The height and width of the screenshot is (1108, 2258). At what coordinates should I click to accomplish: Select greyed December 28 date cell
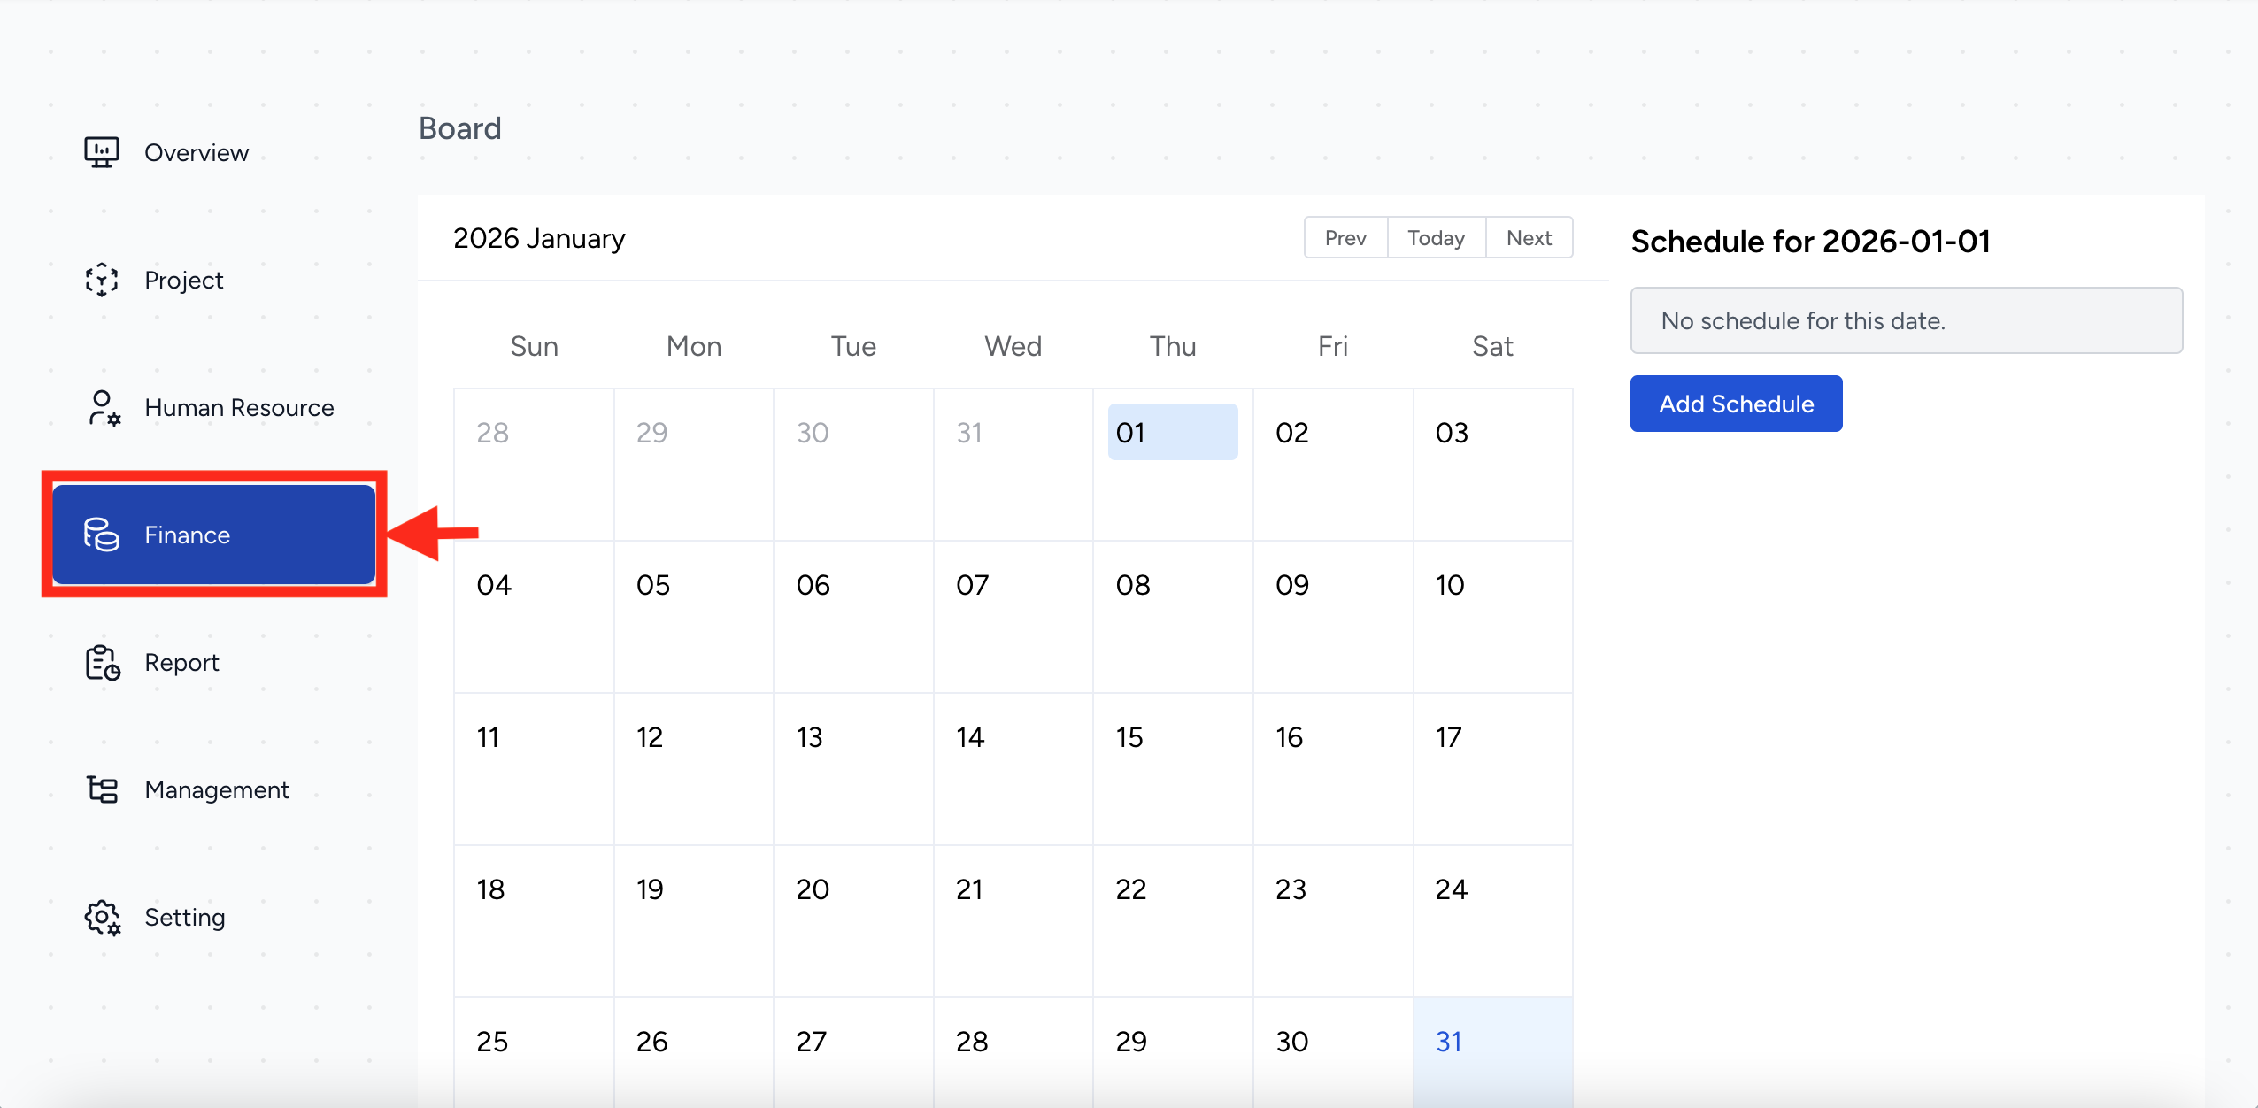click(x=534, y=464)
